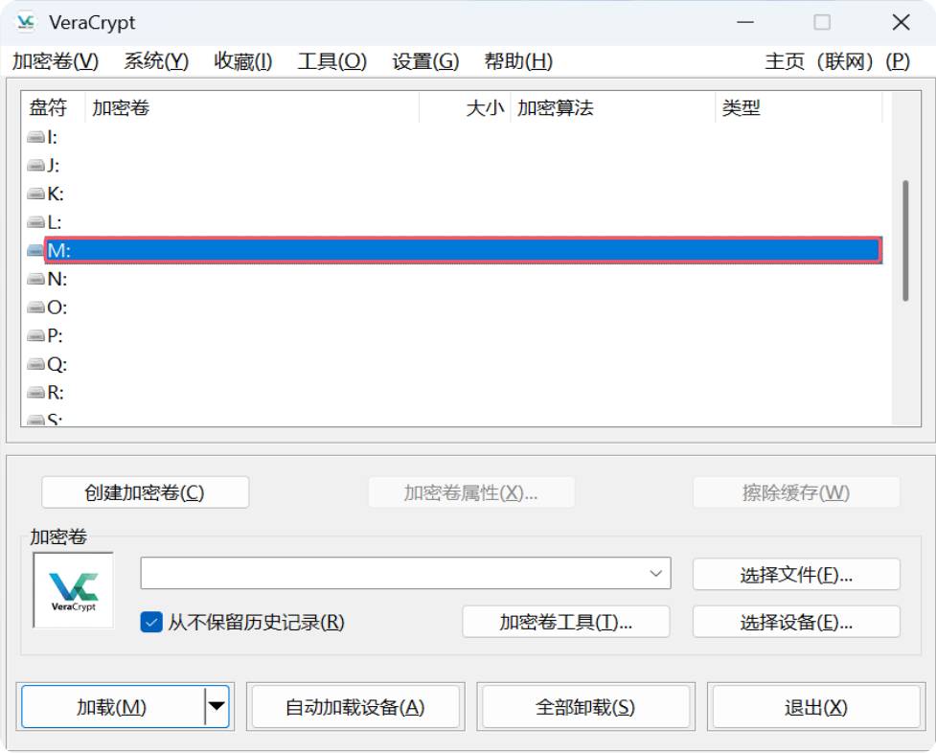
Task: Click the drive icon next to I:
Action: [x=36, y=137]
